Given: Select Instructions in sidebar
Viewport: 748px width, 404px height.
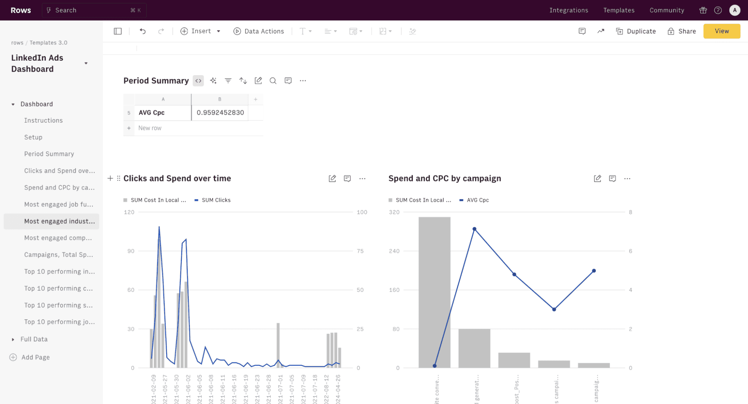Looking at the screenshot, I should 43,120.
